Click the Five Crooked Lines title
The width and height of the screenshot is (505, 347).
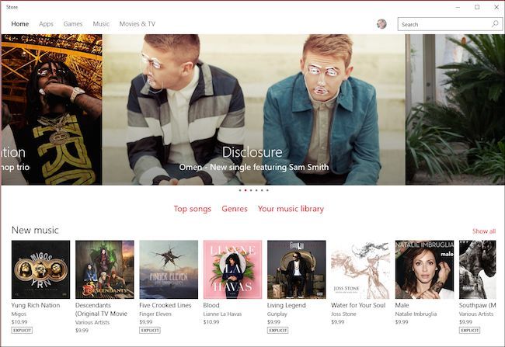coord(165,305)
